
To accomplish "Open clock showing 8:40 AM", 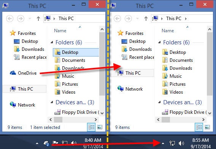I will point(93,143).
